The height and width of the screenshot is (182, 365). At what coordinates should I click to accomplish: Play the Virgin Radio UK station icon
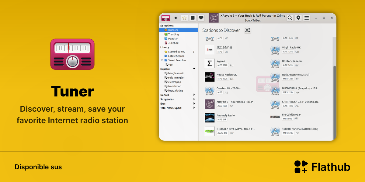[x=275, y=49]
